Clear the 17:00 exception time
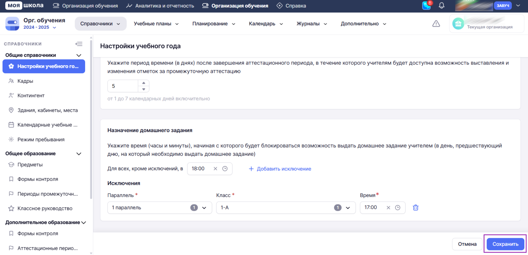This screenshot has width=528, height=255. click(x=388, y=208)
